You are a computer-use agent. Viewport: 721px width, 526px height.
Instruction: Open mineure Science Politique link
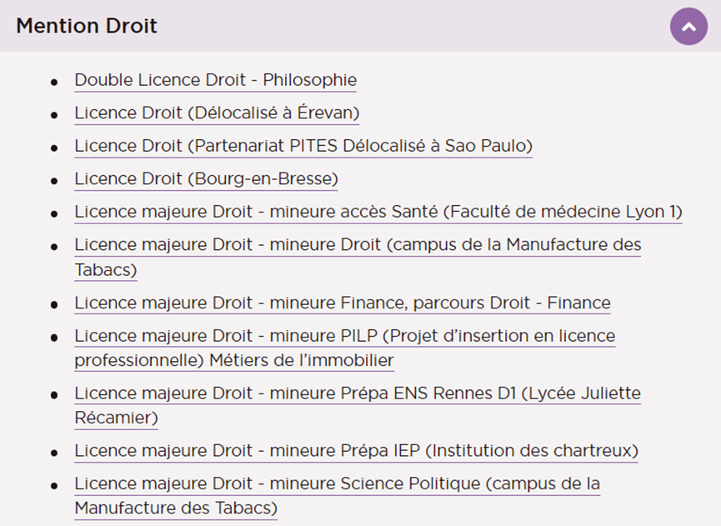[x=338, y=496]
